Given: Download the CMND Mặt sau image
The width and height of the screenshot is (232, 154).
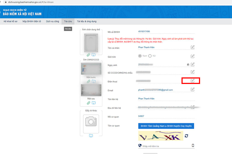Looking at the screenshot, I should pyautogui.click(x=94, y=103).
